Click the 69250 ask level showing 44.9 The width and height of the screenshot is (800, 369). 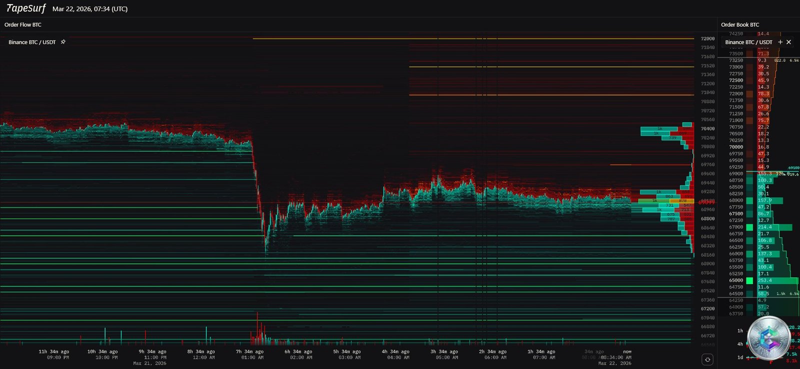pos(758,167)
